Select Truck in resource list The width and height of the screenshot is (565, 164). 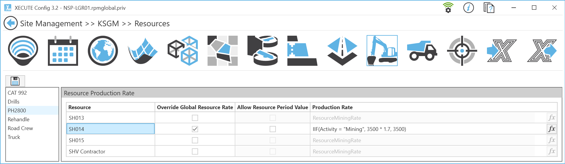tap(32, 137)
